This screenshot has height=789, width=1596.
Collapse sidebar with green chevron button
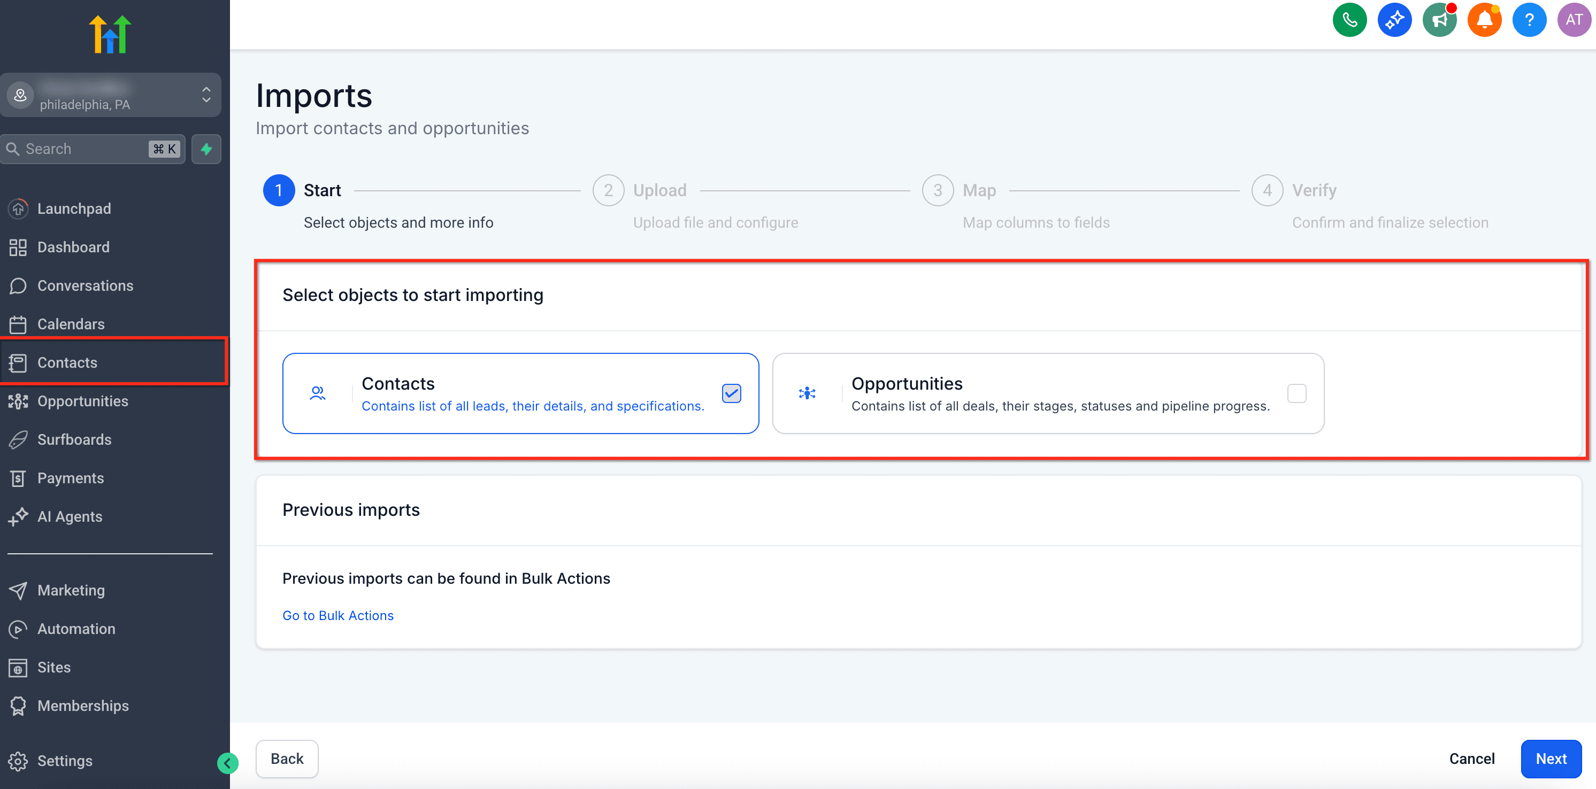click(x=227, y=763)
